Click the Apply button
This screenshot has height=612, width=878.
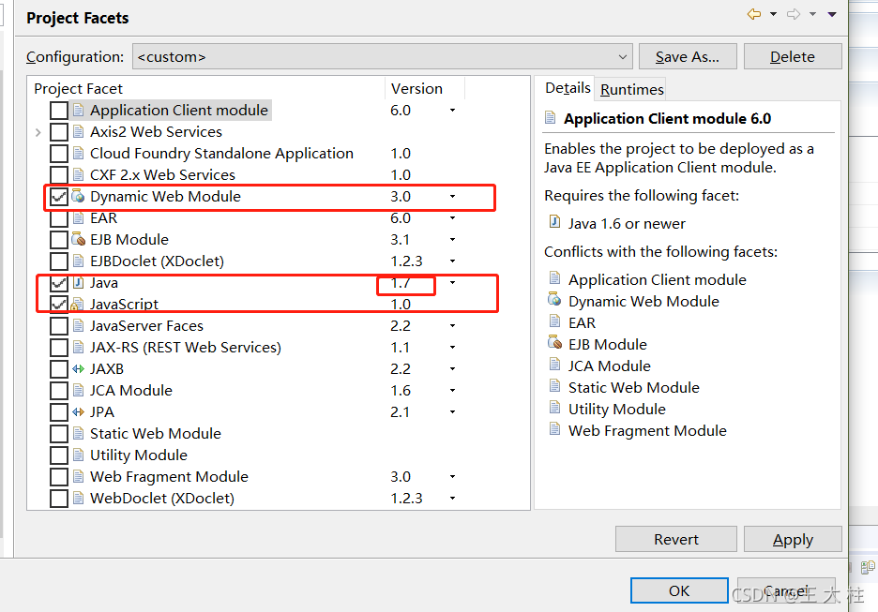[x=793, y=539]
